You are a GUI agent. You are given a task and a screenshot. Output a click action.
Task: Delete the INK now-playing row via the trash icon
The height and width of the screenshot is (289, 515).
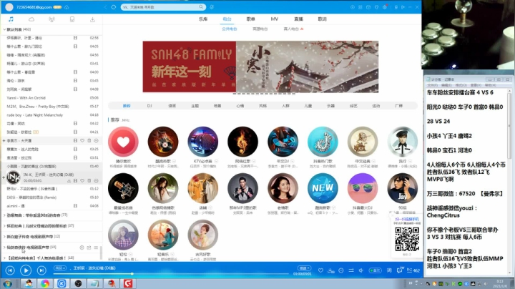(x=89, y=180)
